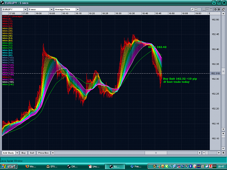Click the right-facing round chart toggle icon
Screen dimensions: 227x170
[219, 9]
